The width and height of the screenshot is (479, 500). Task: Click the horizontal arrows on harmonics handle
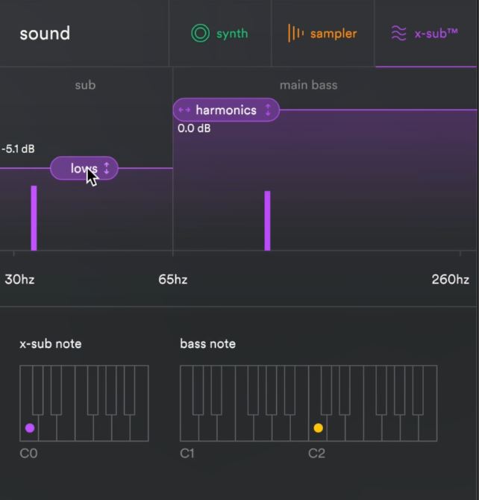coord(184,110)
